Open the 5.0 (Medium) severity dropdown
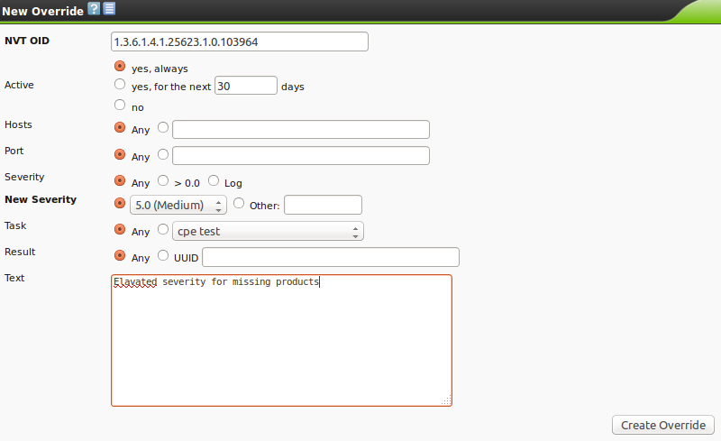The width and height of the screenshot is (721, 441). click(178, 205)
